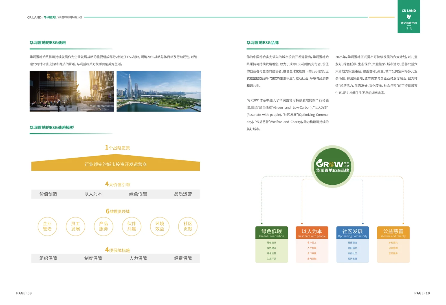Click 品质运营 in the values row
The height and width of the screenshot is (305, 446).
pos(183,194)
